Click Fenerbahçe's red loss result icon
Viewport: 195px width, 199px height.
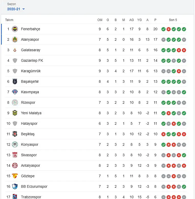(x=168, y=29)
